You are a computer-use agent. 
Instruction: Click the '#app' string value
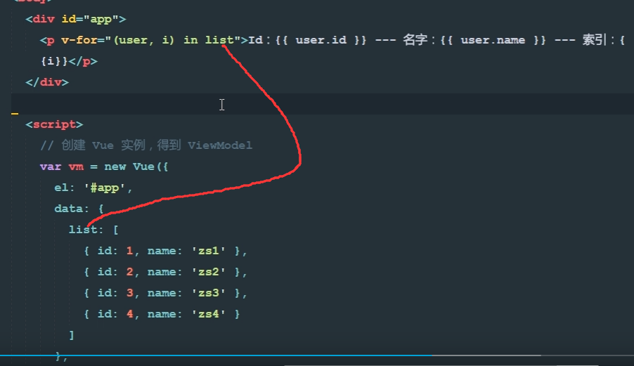point(104,188)
